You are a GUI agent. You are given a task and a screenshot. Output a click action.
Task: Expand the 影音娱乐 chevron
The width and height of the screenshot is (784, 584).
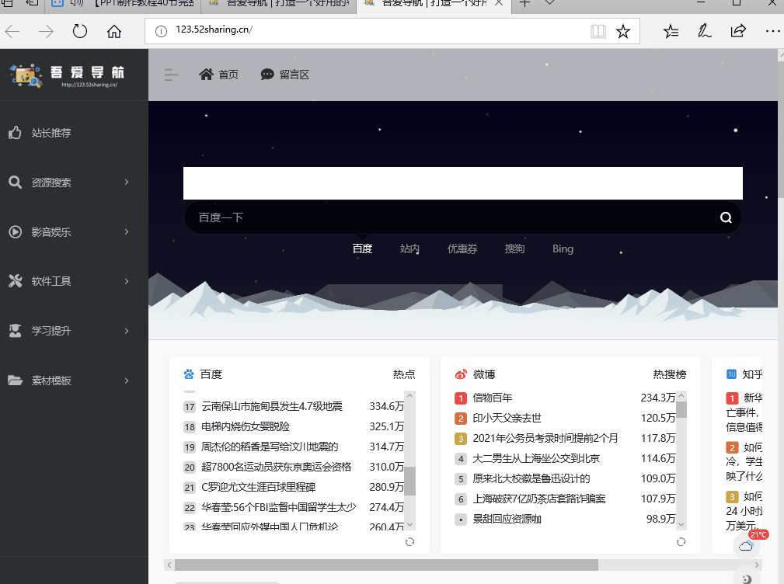point(127,231)
